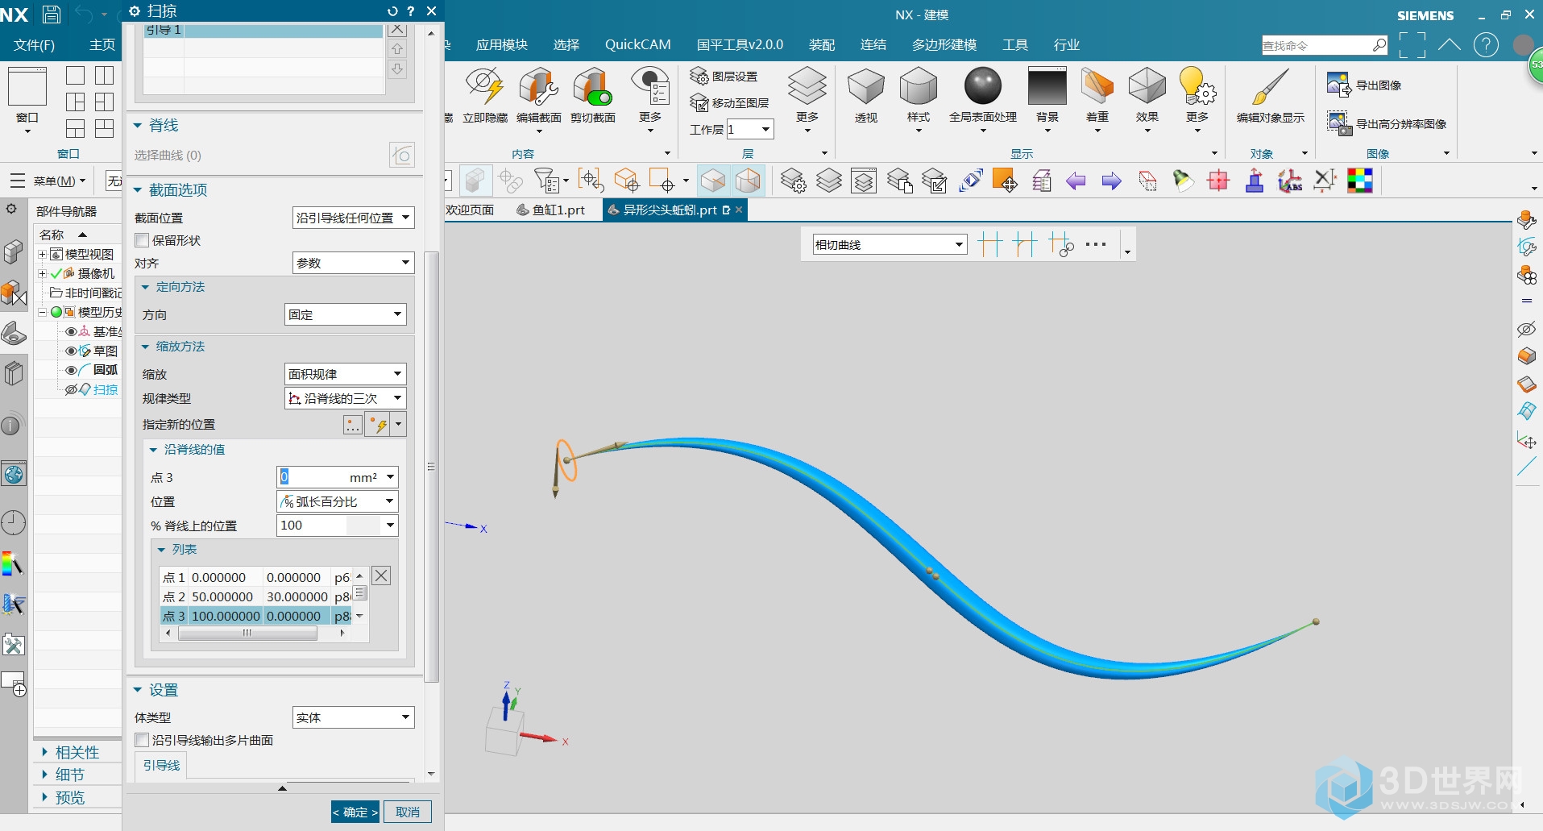Toggle visibility of the 草图 sketch feature
The image size is (1543, 831).
tap(71, 351)
